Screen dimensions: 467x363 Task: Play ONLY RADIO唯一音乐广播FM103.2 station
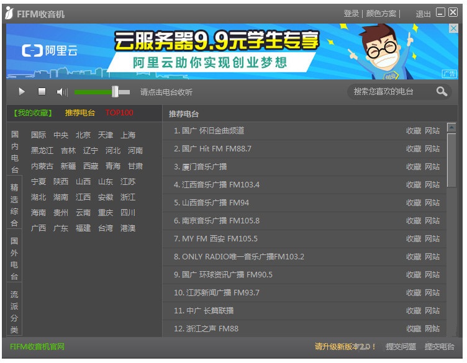pyautogui.click(x=239, y=256)
